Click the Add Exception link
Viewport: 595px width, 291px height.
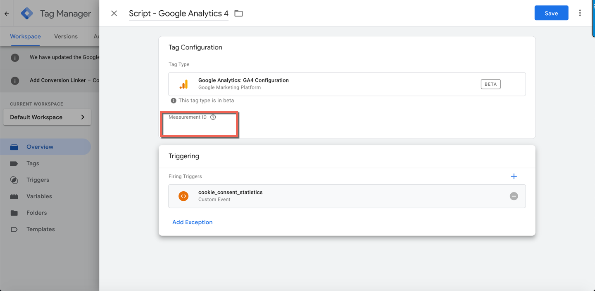193,222
